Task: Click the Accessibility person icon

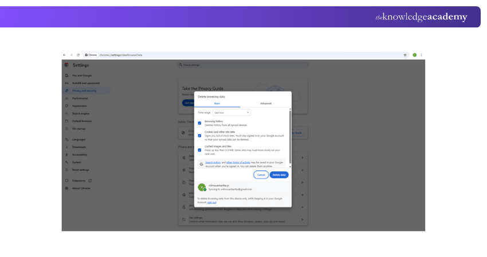Action: click(66, 155)
